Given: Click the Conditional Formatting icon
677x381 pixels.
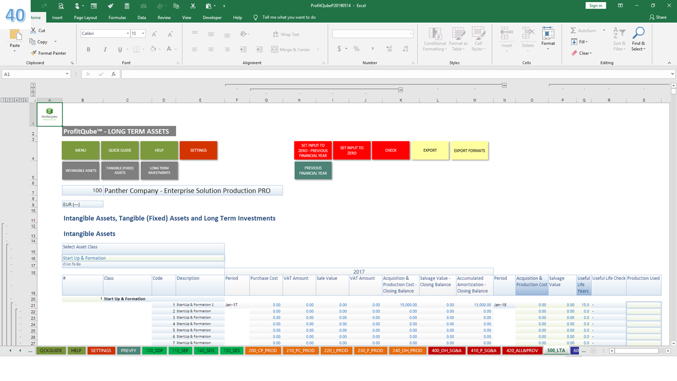Looking at the screenshot, I should 435,34.
